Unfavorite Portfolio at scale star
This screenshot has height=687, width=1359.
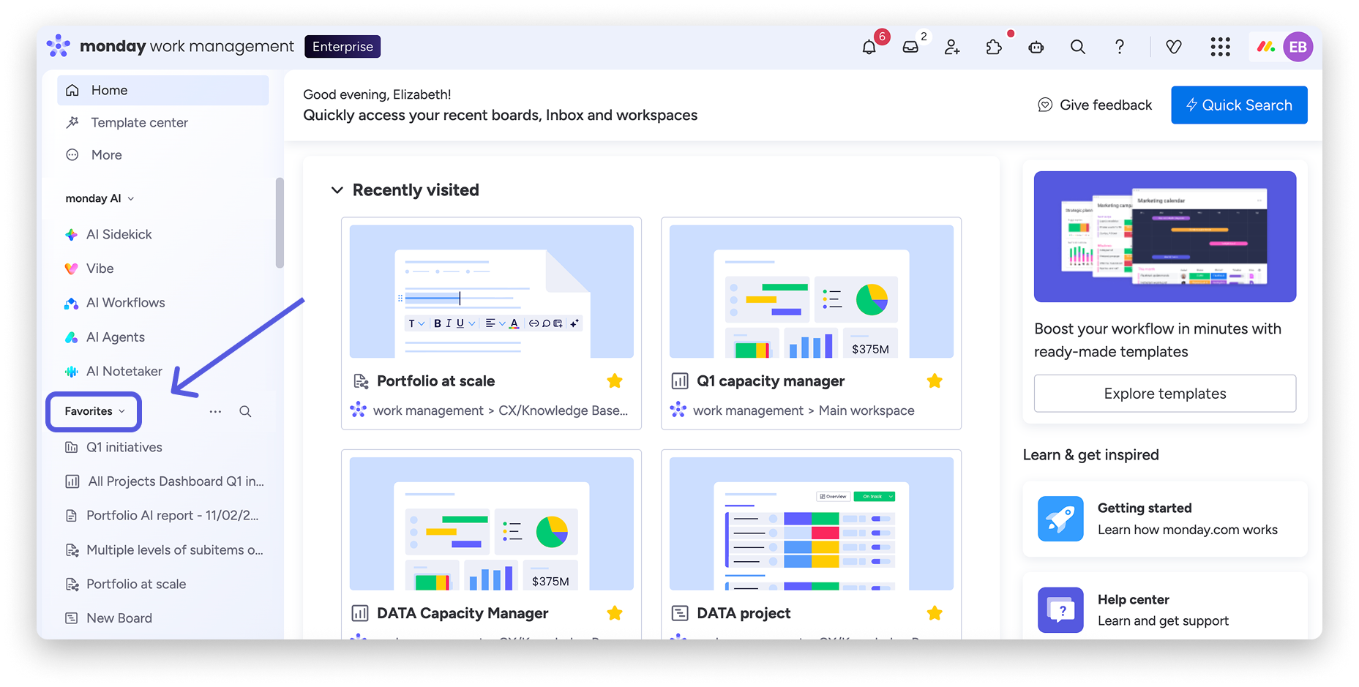click(x=615, y=380)
